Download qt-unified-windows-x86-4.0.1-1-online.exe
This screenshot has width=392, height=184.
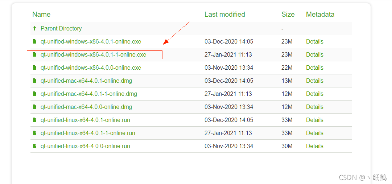coord(93,54)
